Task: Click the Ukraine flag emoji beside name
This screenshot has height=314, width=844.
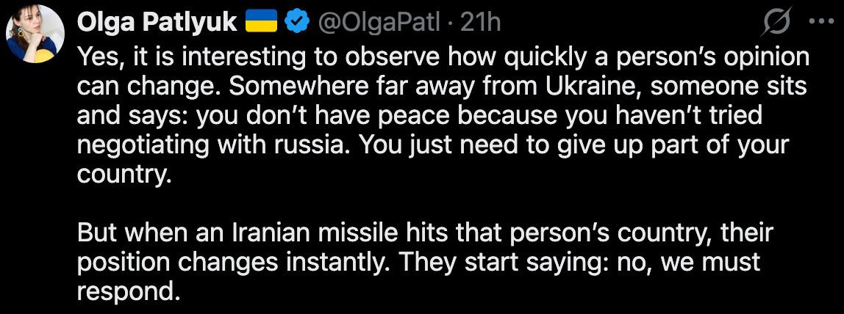Action: [x=260, y=23]
